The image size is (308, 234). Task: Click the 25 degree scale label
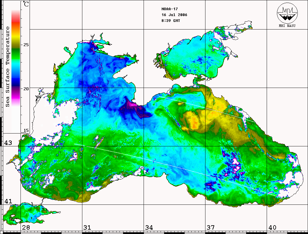click(26, 45)
